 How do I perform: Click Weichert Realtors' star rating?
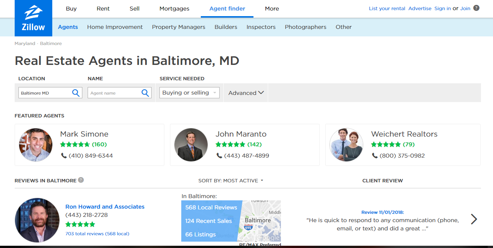[x=386, y=144]
